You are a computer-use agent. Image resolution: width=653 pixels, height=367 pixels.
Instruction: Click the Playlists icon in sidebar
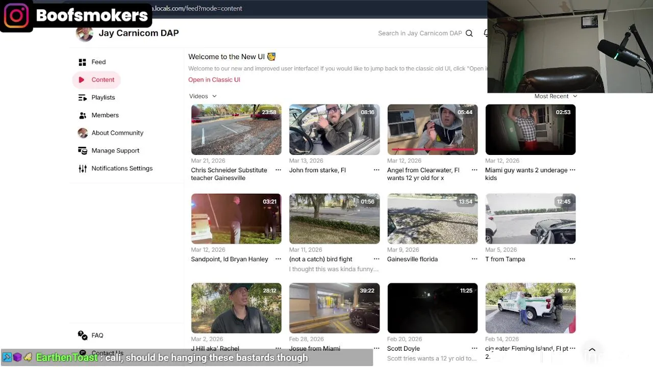click(82, 97)
